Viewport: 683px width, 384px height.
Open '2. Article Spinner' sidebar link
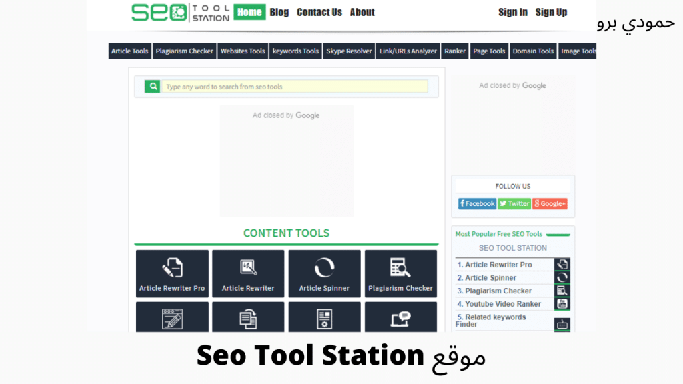486,277
